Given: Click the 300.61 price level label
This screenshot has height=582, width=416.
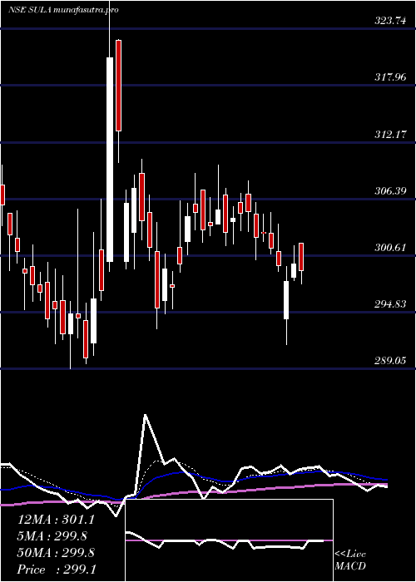Looking at the screenshot, I should tap(390, 248).
